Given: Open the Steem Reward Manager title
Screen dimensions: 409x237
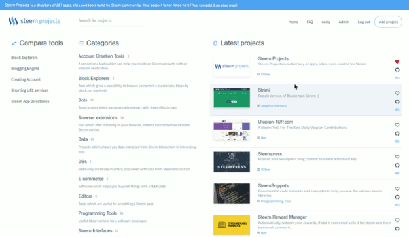Looking at the screenshot, I should [x=282, y=217].
